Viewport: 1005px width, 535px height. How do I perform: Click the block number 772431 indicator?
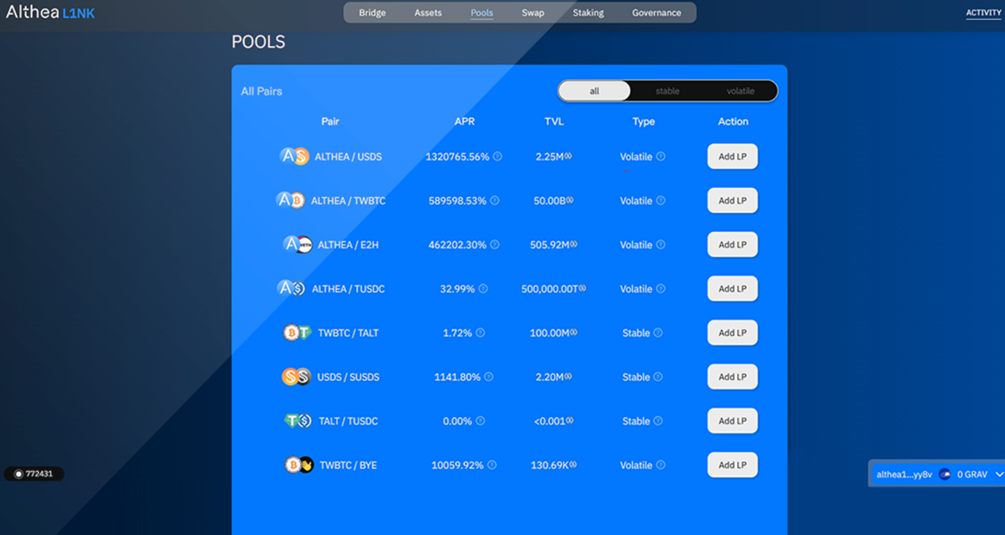(x=34, y=474)
